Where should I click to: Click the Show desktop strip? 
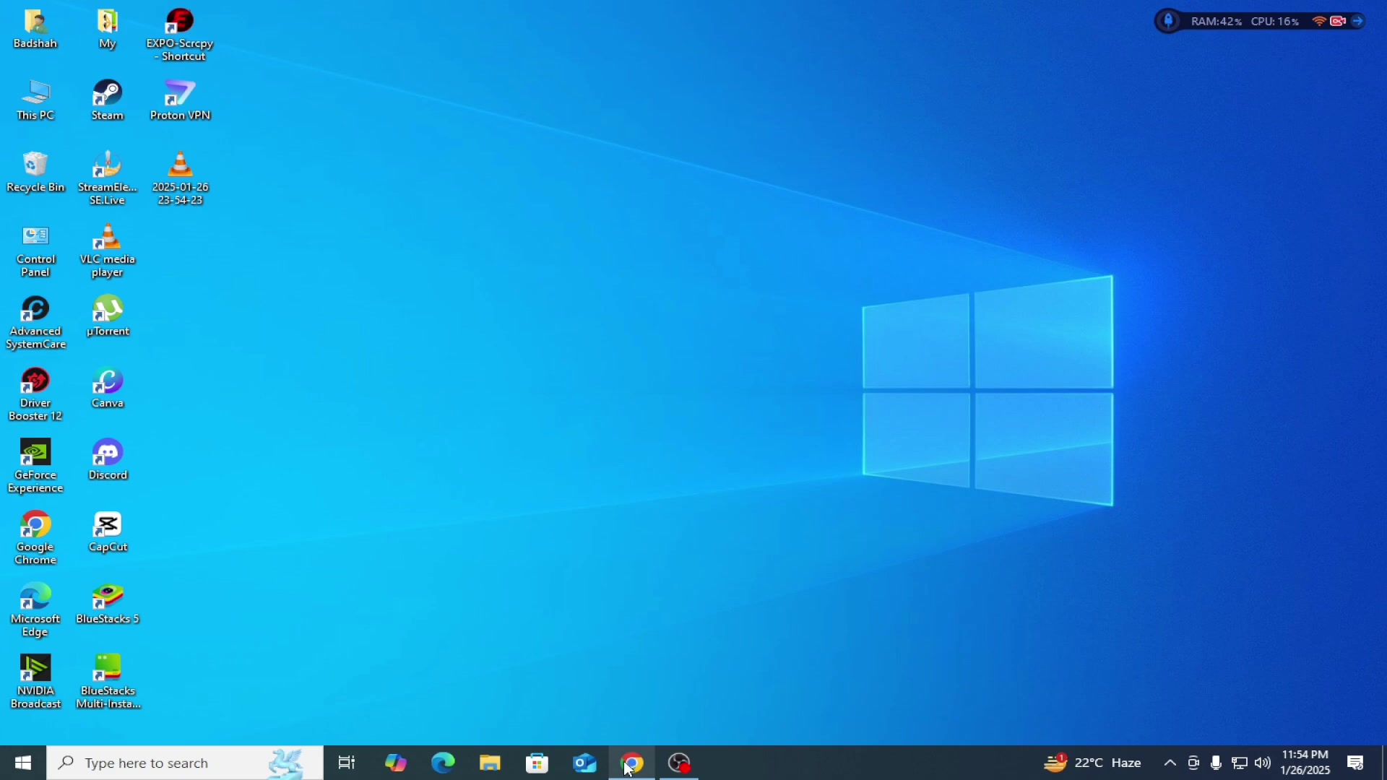tap(1383, 763)
